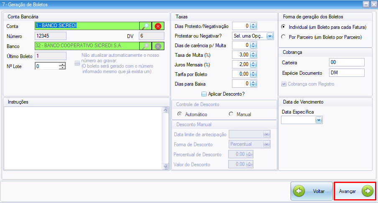Click the green arrow icon on Avançar

click(x=367, y=191)
